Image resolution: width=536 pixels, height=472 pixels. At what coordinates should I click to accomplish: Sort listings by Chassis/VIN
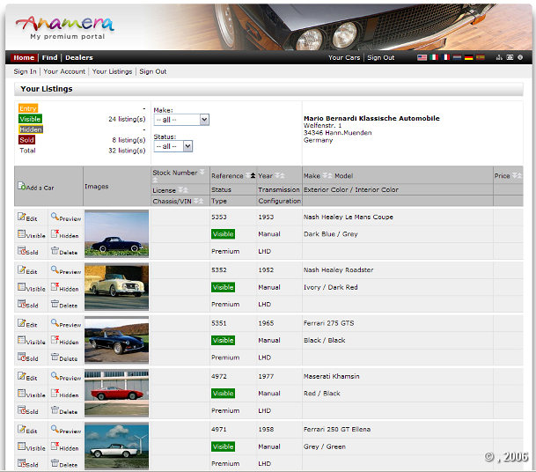198,201
